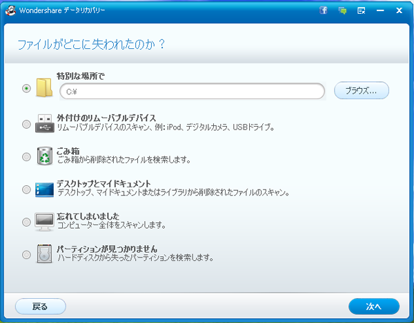Image resolution: width=414 pixels, height=323 pixels.
Task: Open the Facebook share icon
Action: 324,10
